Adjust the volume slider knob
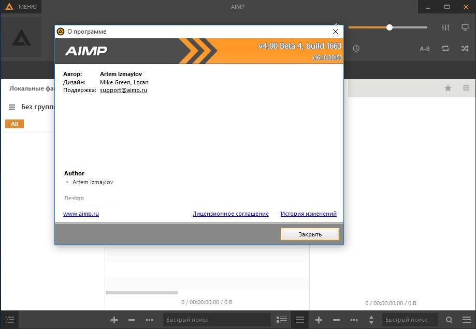This screenshot has height=329, width=476. 390,27
